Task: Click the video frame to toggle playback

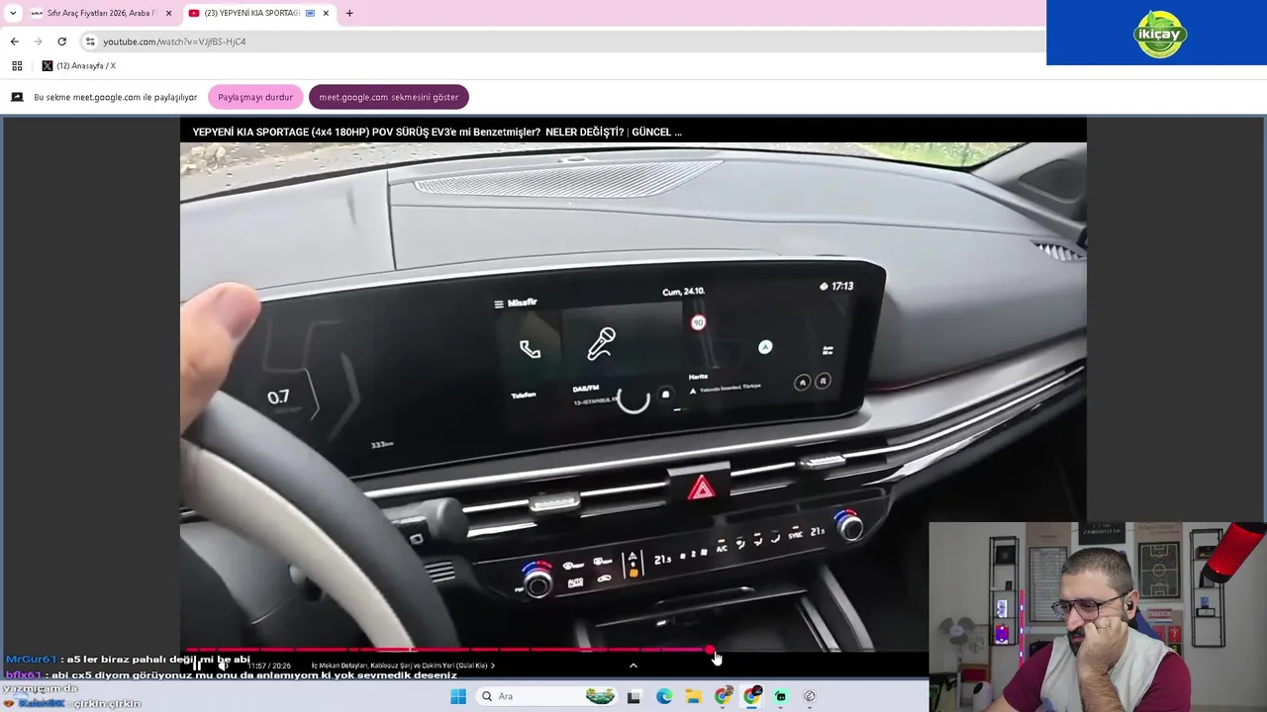Action: pos(633,396)
